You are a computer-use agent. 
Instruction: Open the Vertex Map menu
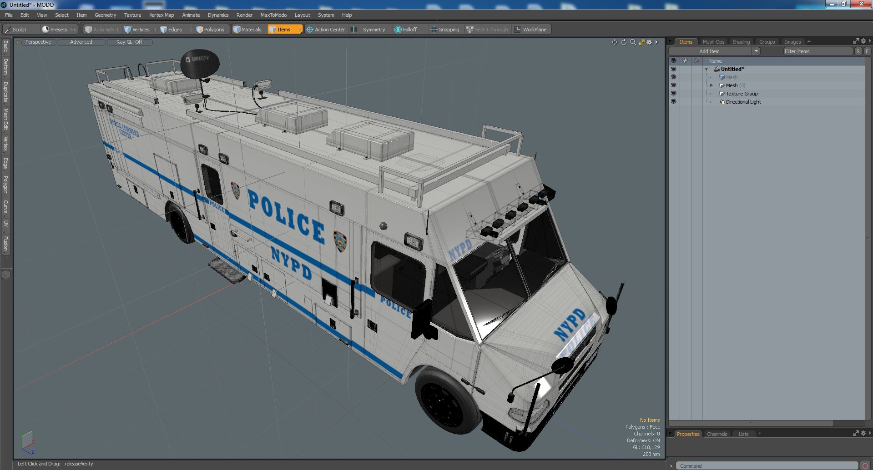click(x=161, y=15)
